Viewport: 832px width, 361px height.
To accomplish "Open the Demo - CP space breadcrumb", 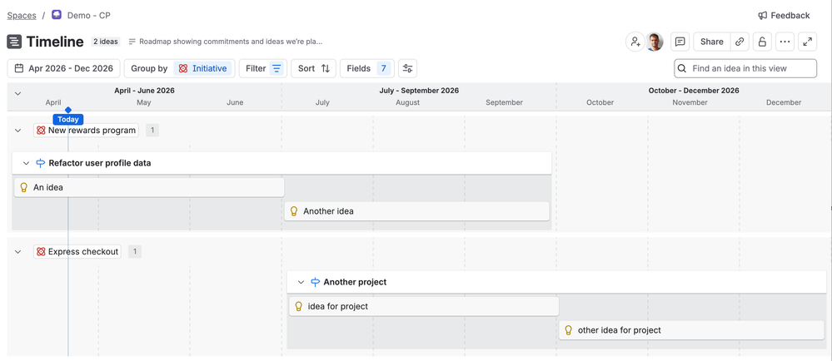I will coord(88,15).
